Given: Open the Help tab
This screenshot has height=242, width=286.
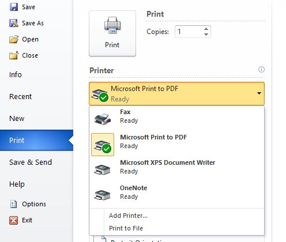Looking at the screenshot, I should (36, 184).
